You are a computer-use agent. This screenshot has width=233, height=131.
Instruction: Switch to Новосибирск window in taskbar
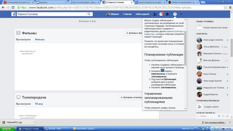[x=84, y=129]
